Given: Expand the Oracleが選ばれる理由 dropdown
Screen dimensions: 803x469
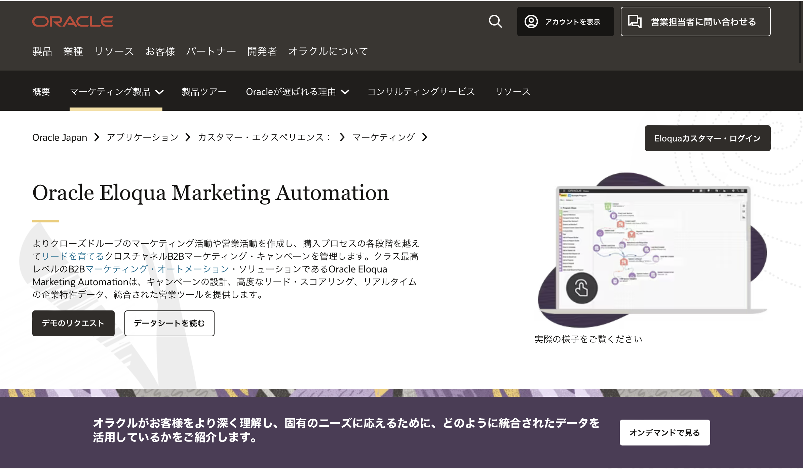Looking at the screenshot, I should coord(298,92).
